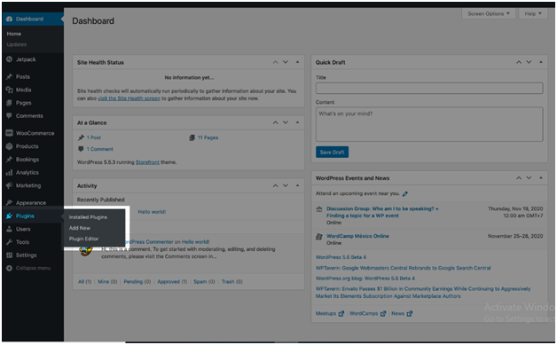Open the 1 Post link
This screenshot has width=557, height=345.
94,137
